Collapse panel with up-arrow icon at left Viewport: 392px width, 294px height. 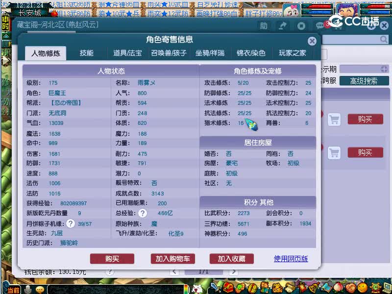pos(6,36)
